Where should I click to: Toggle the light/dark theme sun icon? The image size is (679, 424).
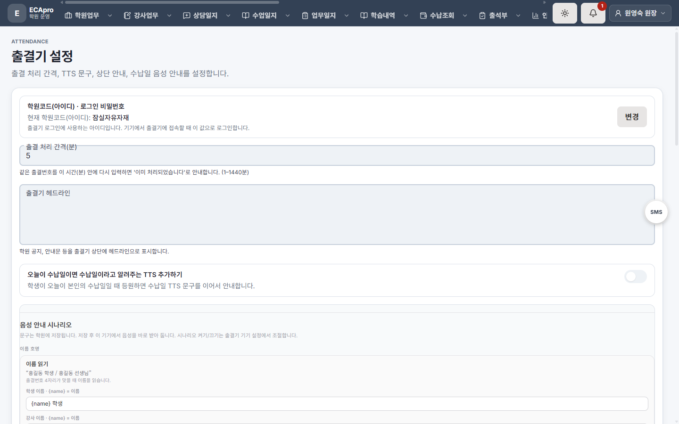pyautogui.click(x=565, y=13)
